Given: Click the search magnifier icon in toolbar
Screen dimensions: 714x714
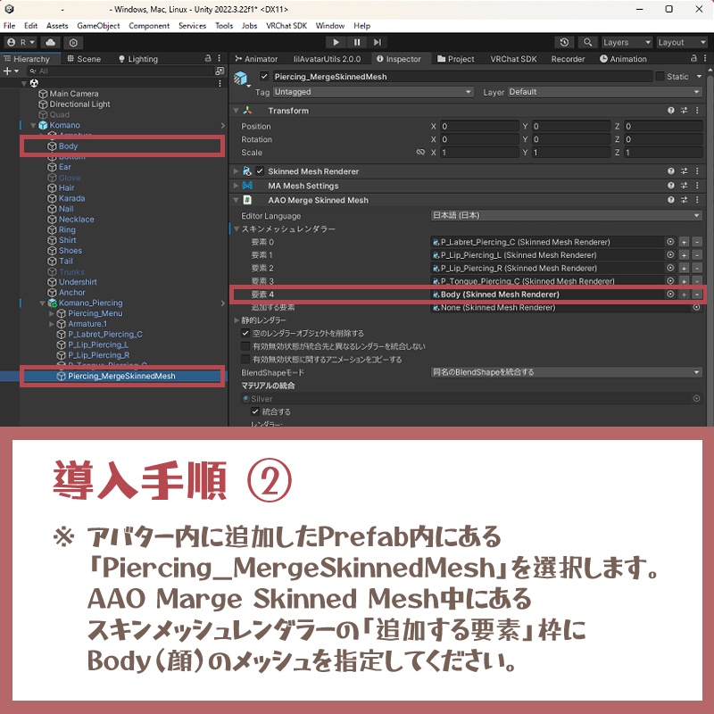Looking at the screenshot, I should (x=588, y=42).
